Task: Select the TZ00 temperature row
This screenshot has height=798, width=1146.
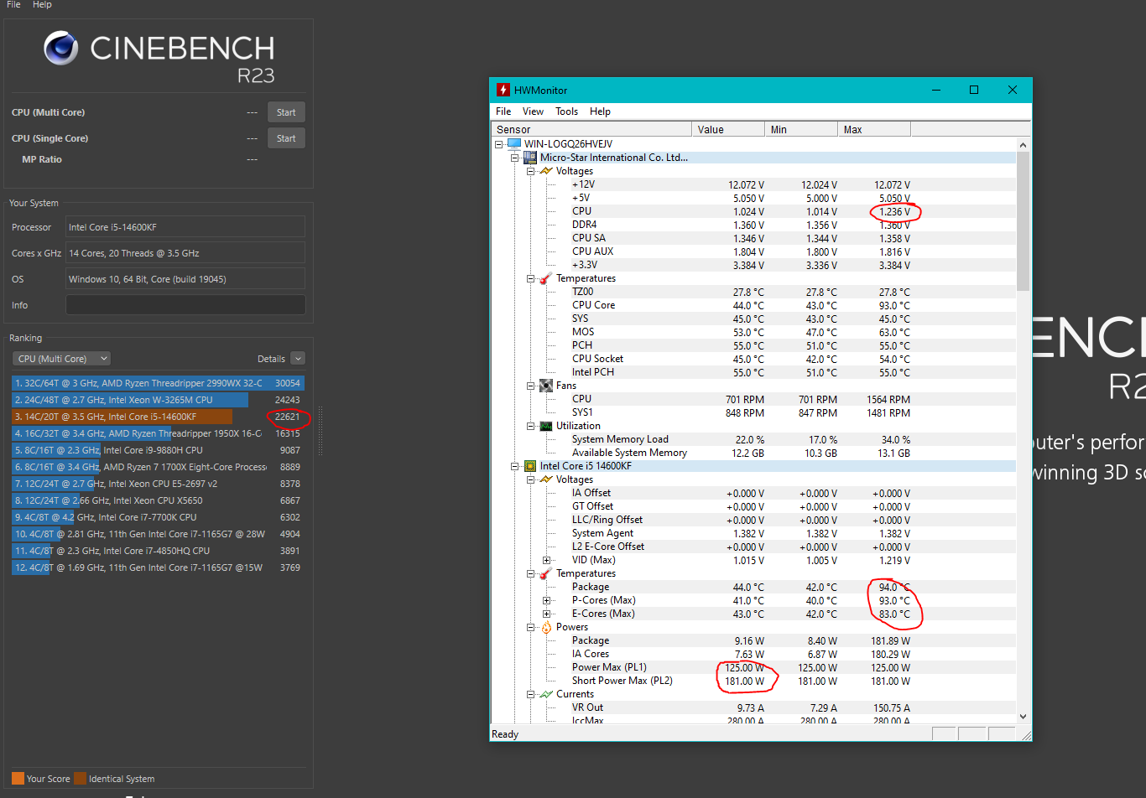Action: [753, 292]
